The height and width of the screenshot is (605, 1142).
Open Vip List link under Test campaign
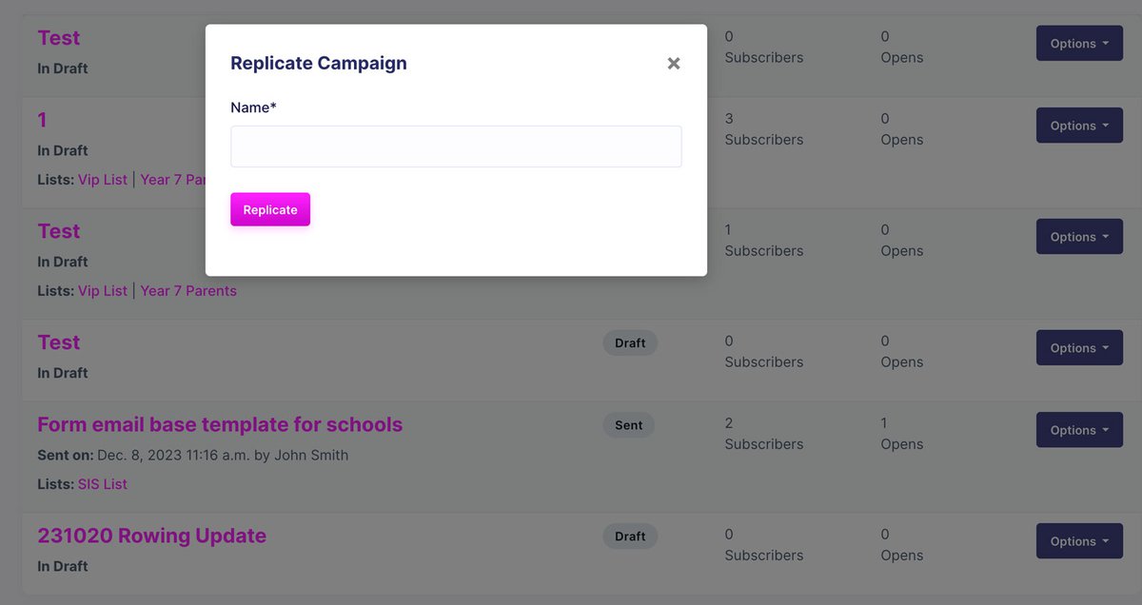click(x=102, y=291)
